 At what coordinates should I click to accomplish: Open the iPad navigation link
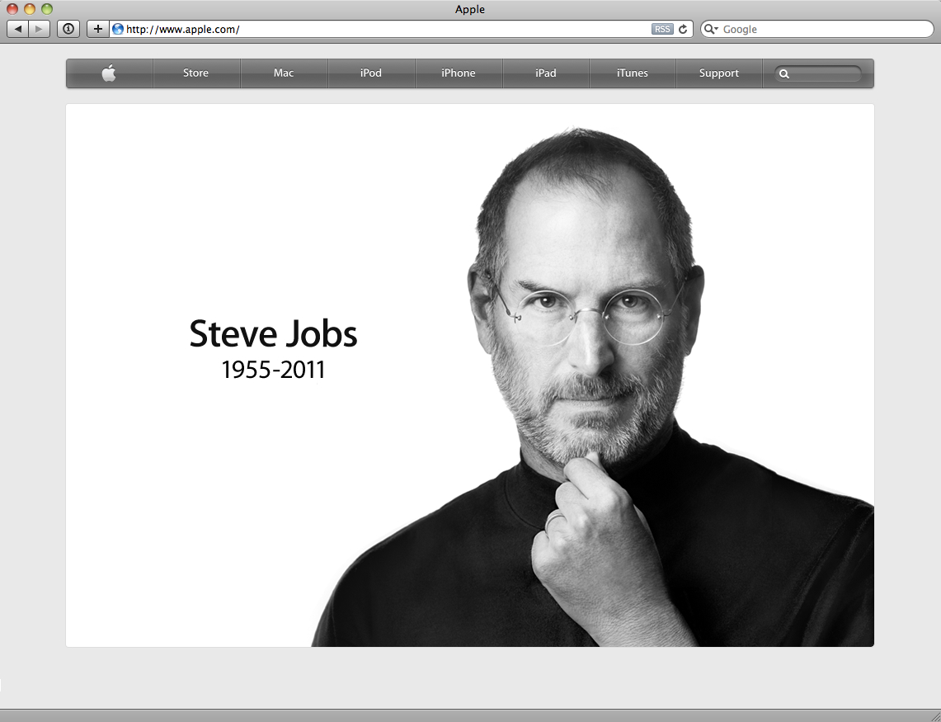pos(546,73)
